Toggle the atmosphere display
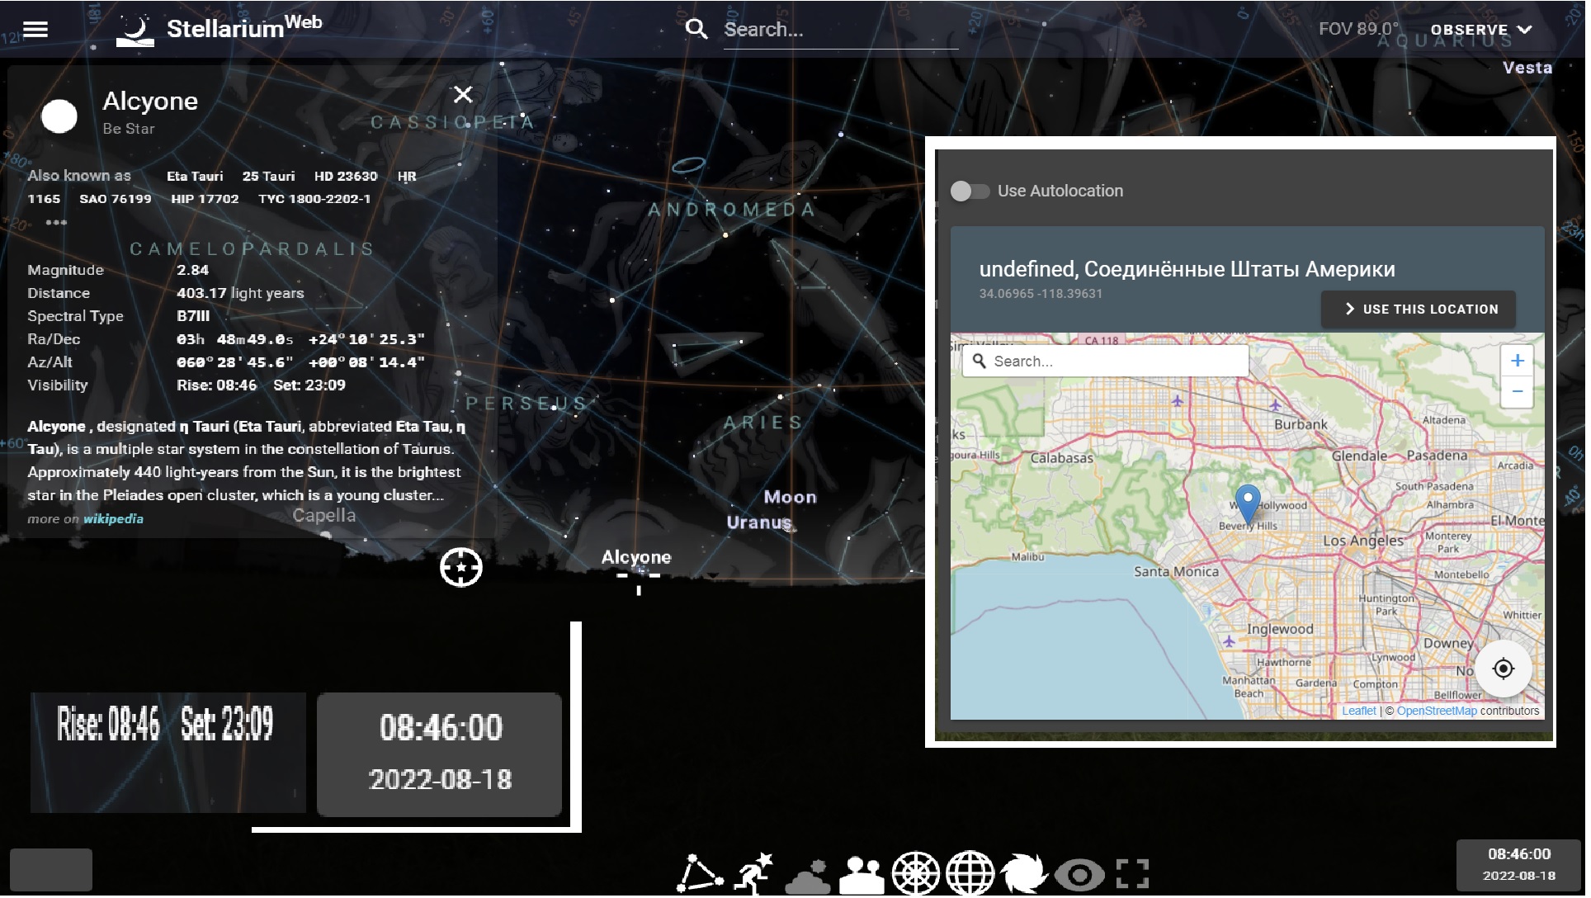Viewport: 1591px width, 898px height. (x=808, y=875)
